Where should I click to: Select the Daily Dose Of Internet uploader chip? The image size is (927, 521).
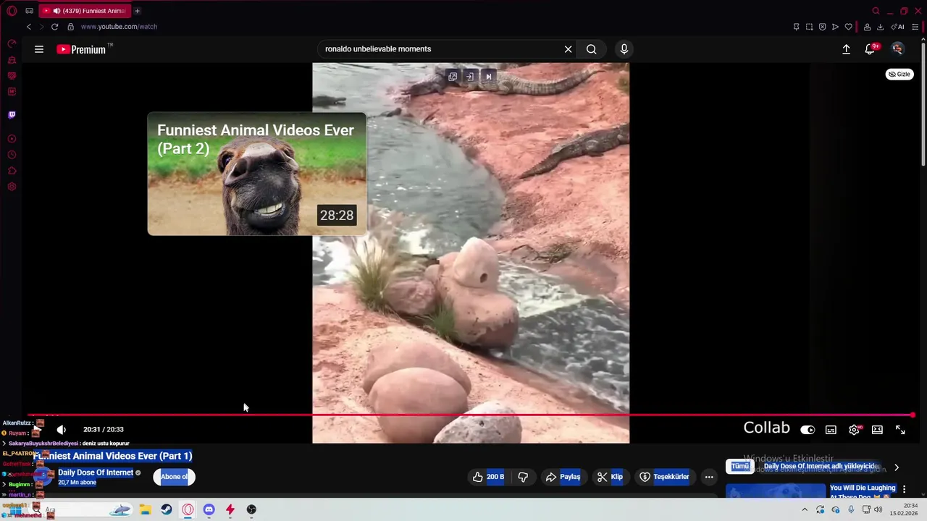(820, 467)
